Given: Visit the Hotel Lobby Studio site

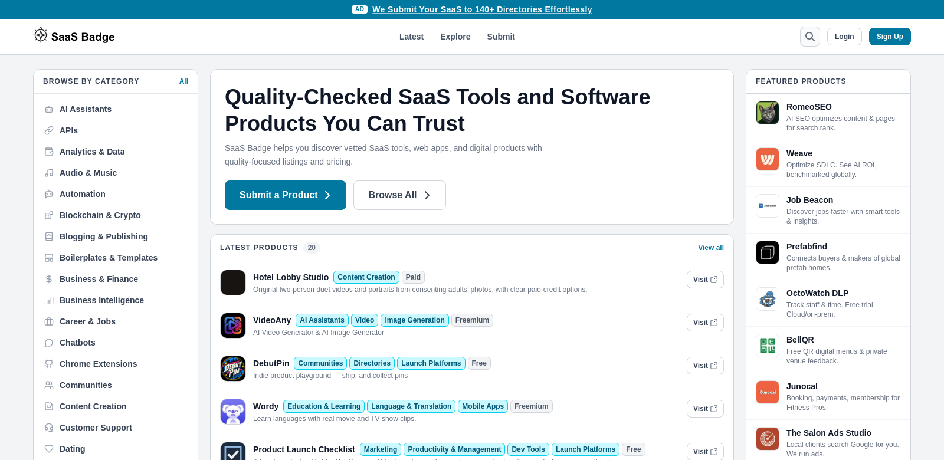Looking at the screenshot, I should 705,280.
